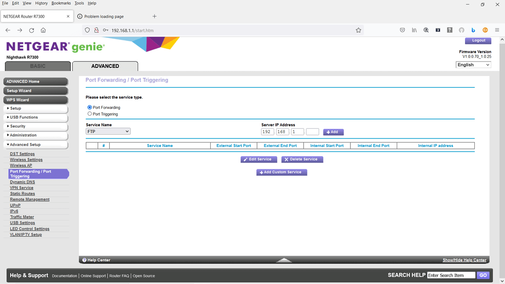Click the Enter Search Item field
The height and width of the screenshot is (284, 505).
click(451, 275)
